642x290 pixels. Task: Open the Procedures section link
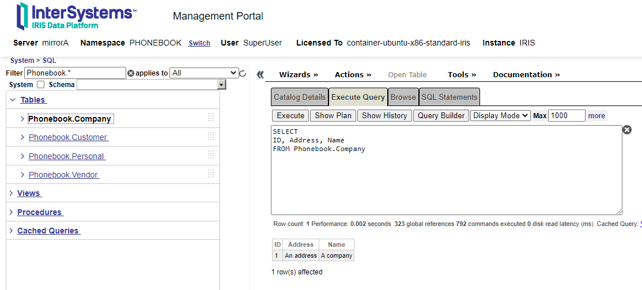click(x=40, y=212)
